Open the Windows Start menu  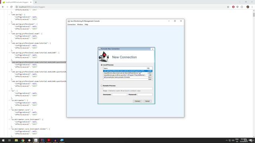3,140
